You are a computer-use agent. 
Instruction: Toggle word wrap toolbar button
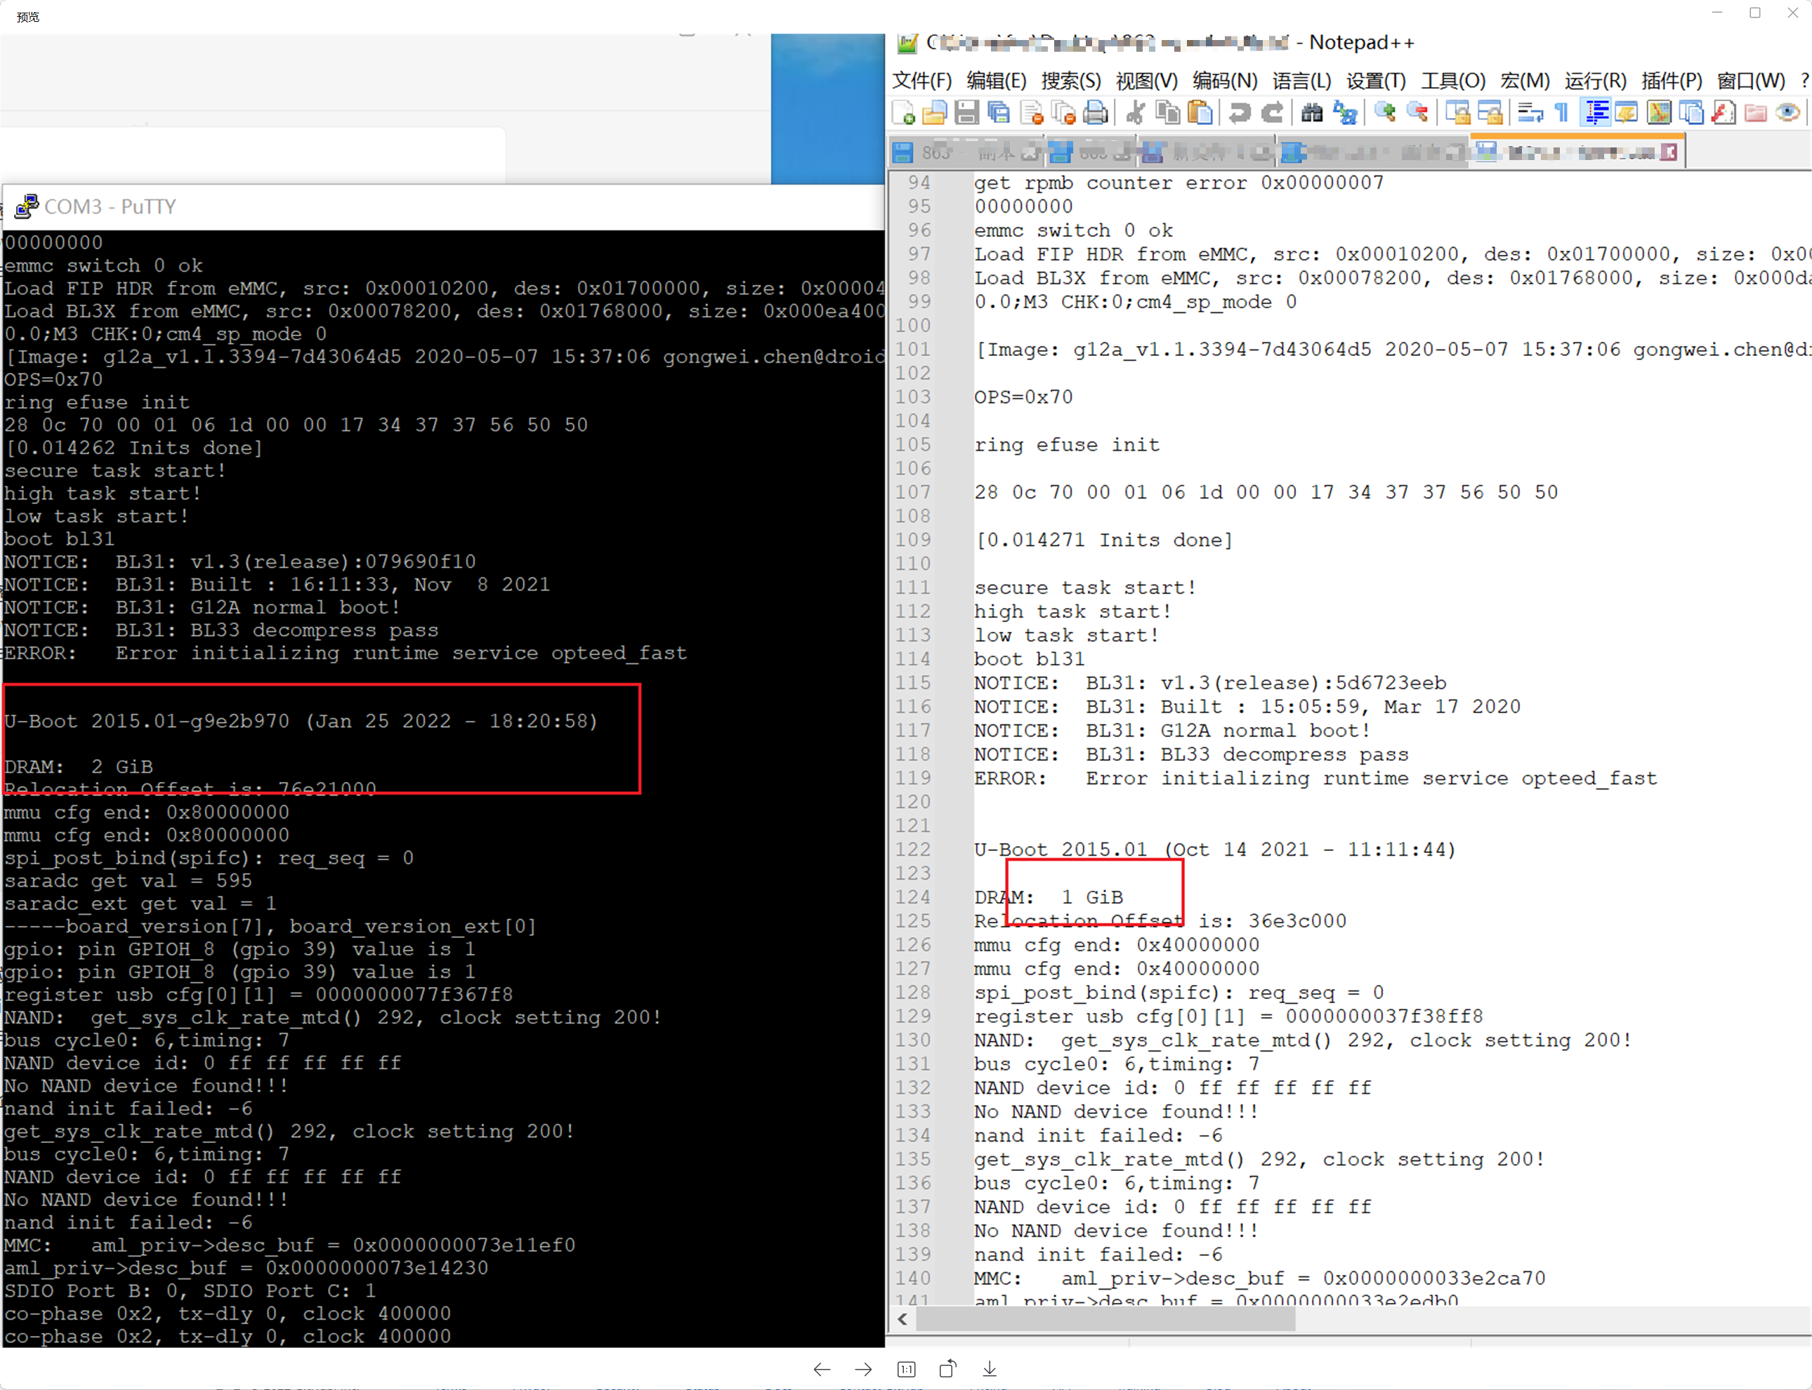(1530, 112)
